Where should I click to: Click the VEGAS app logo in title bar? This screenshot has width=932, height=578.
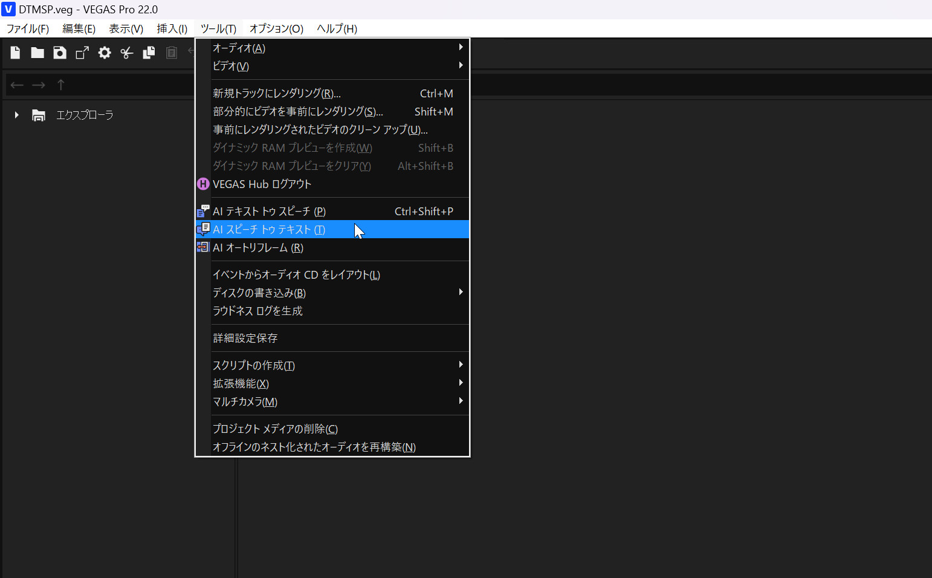coord(8,9)
